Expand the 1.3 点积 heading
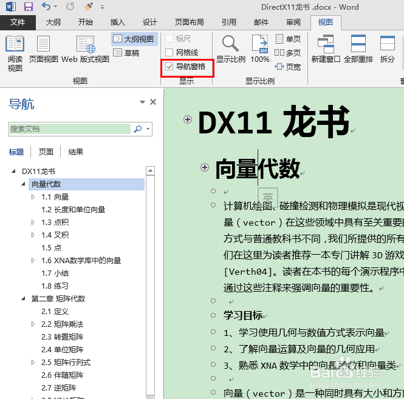Viewport: 404px width, 399px height. point(33,222)
